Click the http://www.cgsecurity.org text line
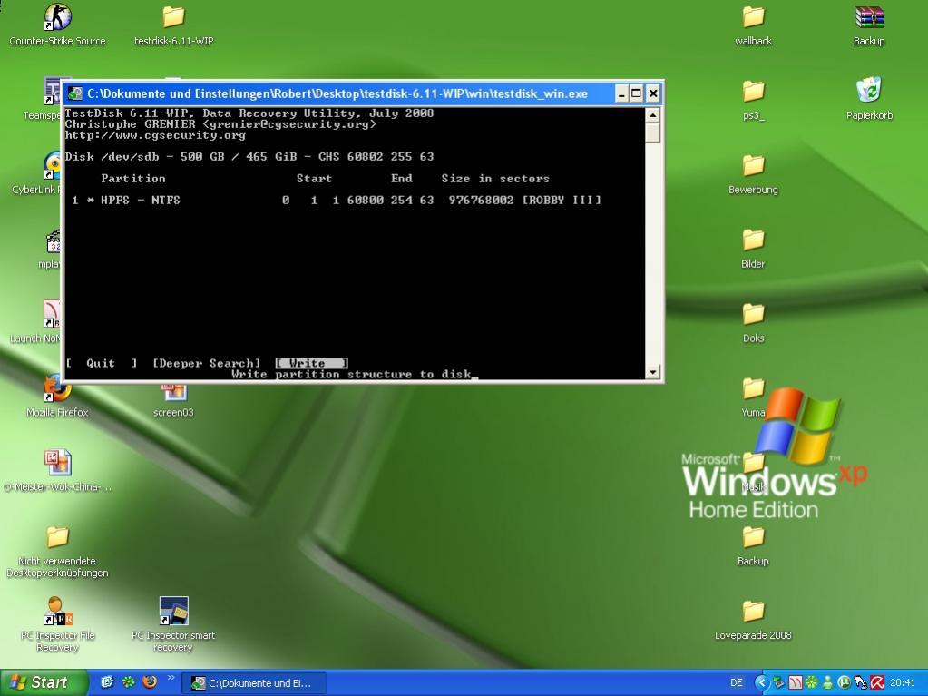This screenshot has height=696, width=928. 155,135
